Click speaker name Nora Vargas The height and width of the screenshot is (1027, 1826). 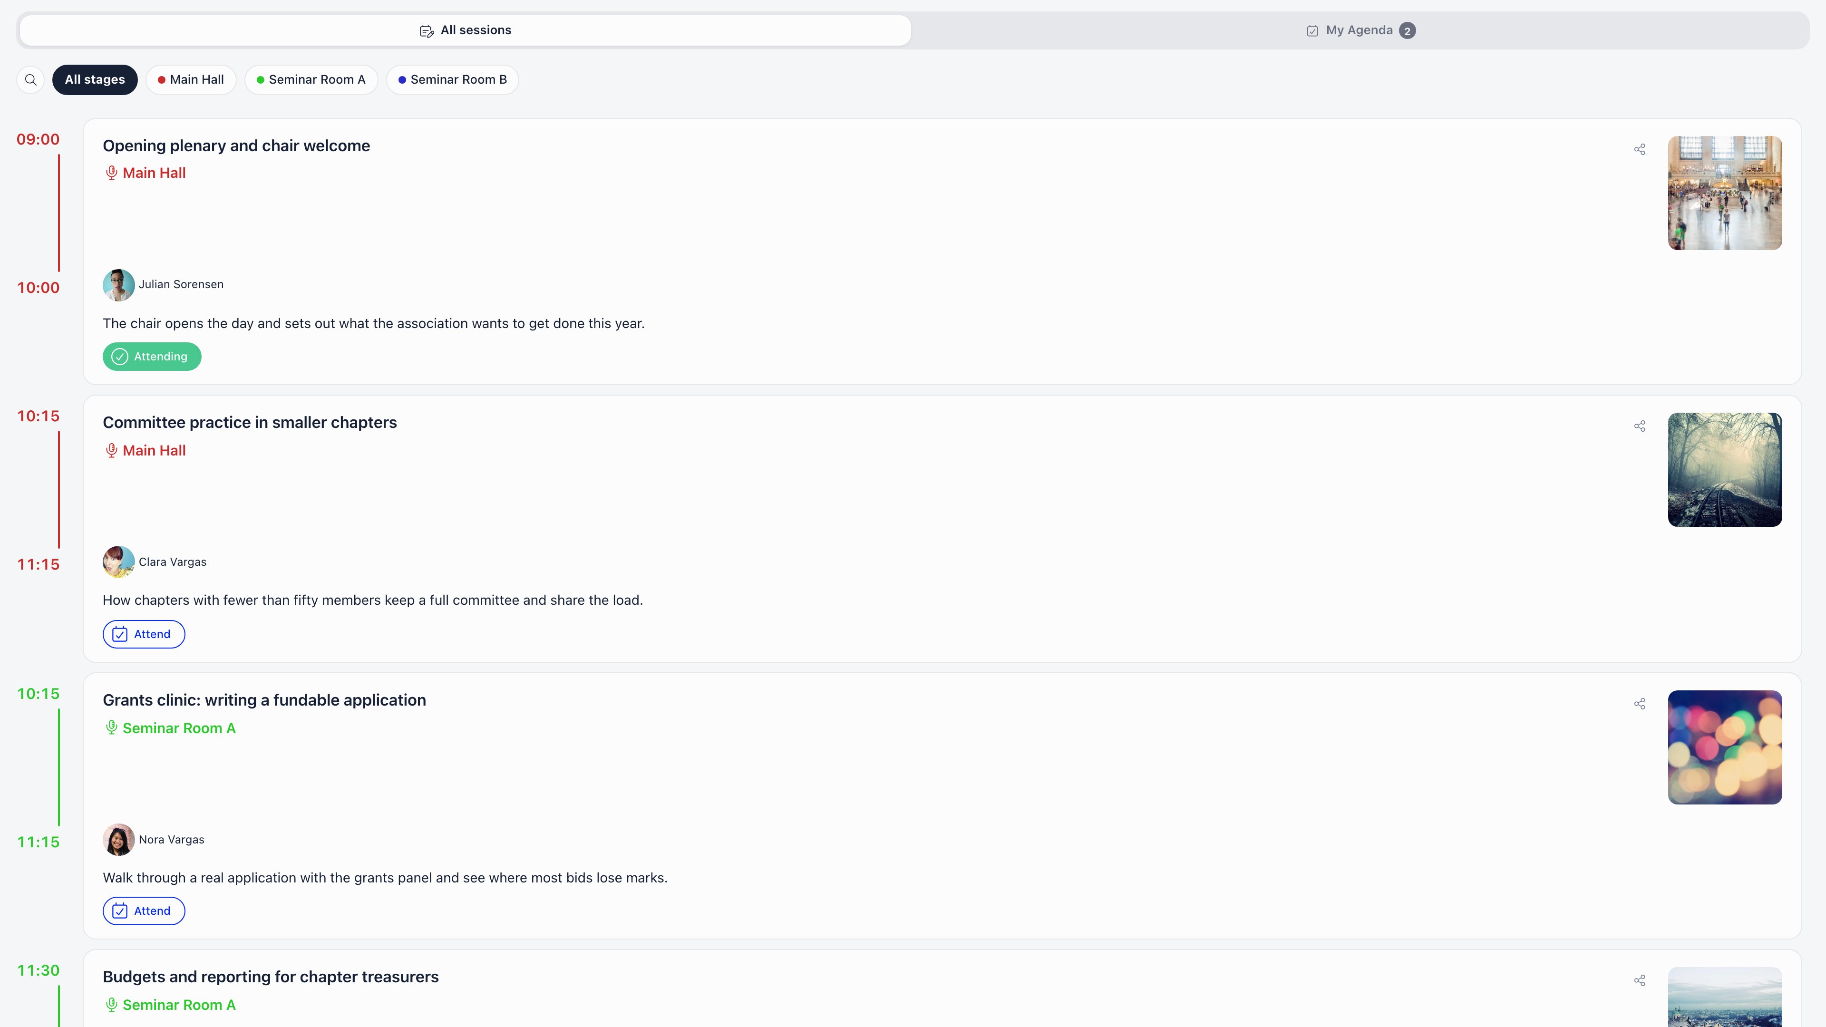[172, 840]
